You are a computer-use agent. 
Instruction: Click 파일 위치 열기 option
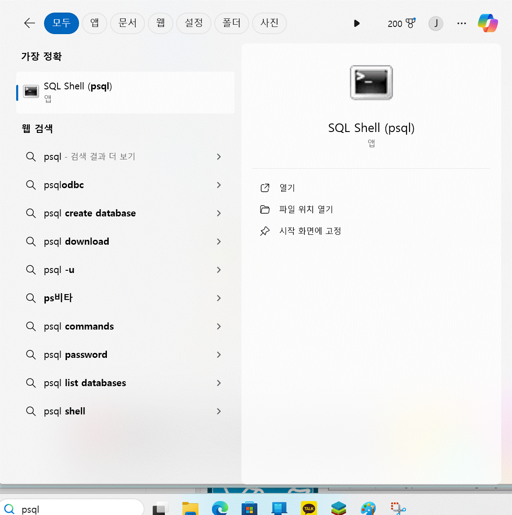point(306,210)
